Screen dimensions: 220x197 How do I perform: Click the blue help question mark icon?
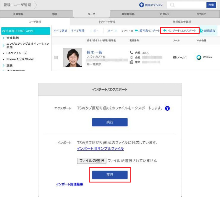point(167,108)
